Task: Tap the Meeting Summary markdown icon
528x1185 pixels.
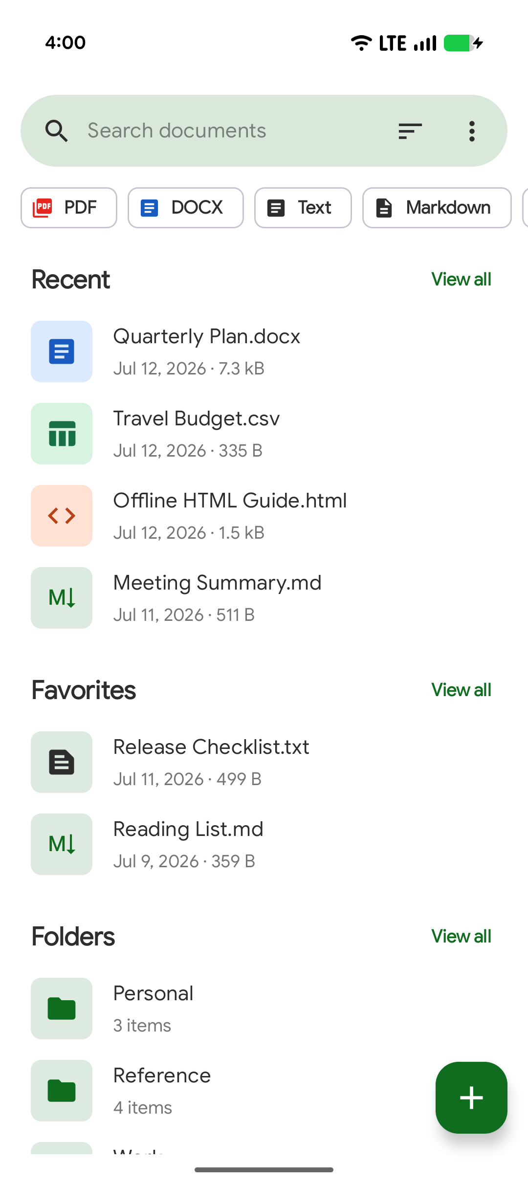Action: (x=62, y=598)
